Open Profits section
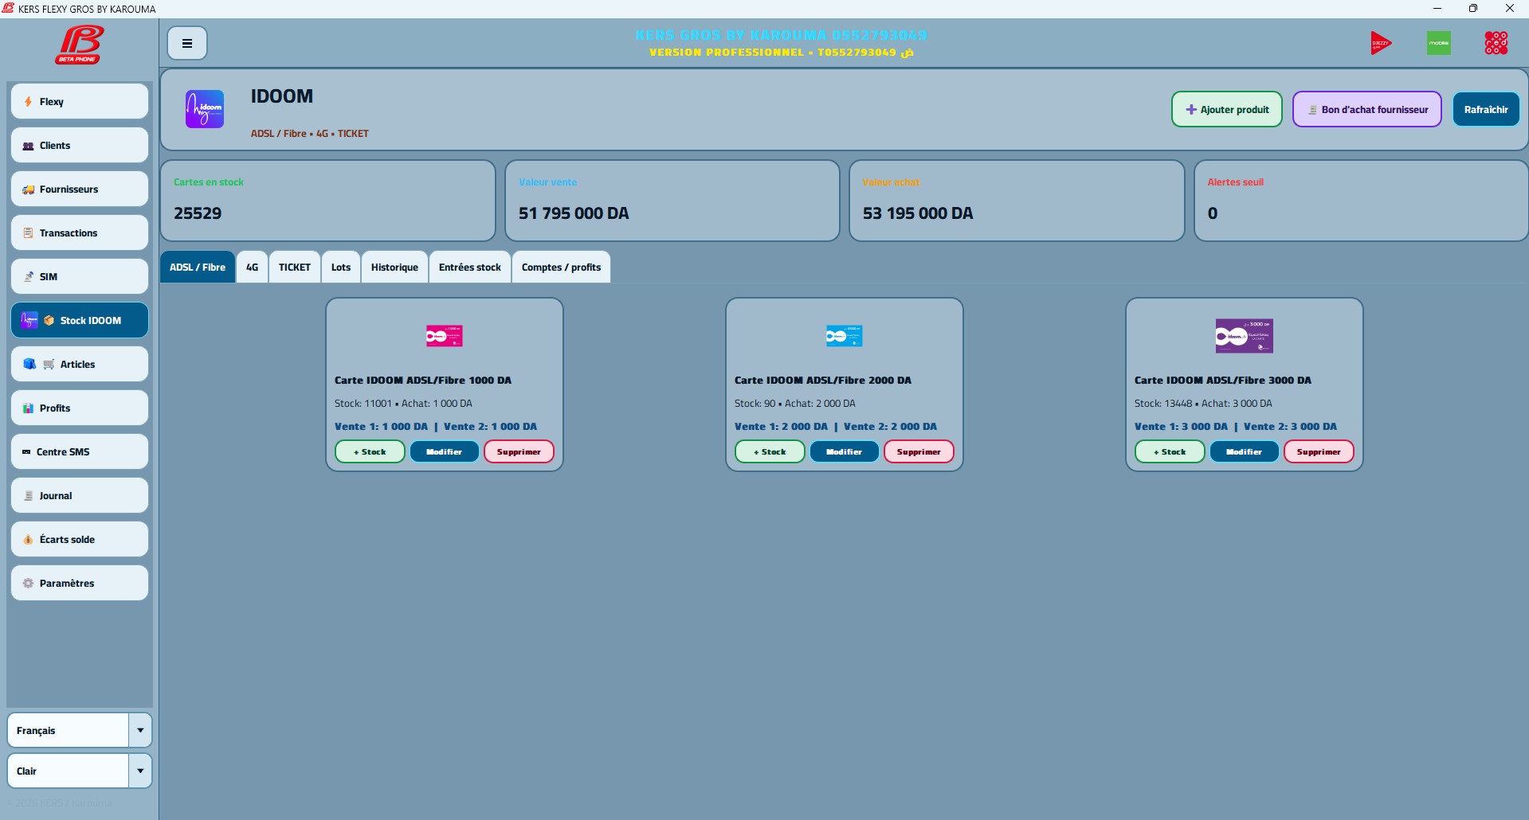Screen dimensions: 1529x820 pos(80,408)
